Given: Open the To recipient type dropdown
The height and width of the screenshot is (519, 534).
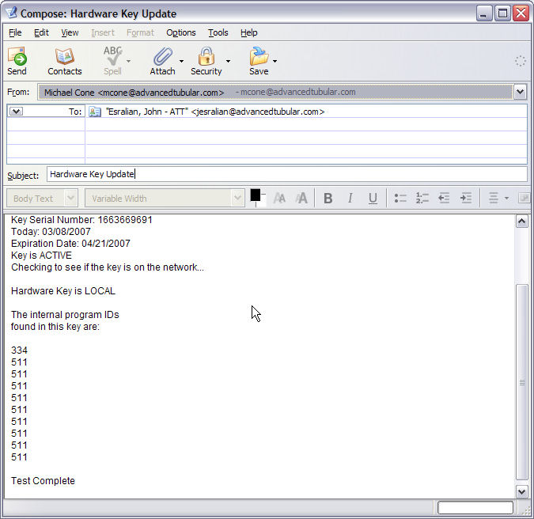Looking at the screenshot, I should [17, 112].
